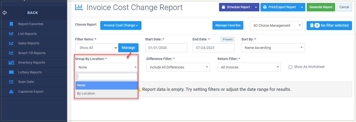Open the Schedule Report dropdown arrow

(256, 7)
